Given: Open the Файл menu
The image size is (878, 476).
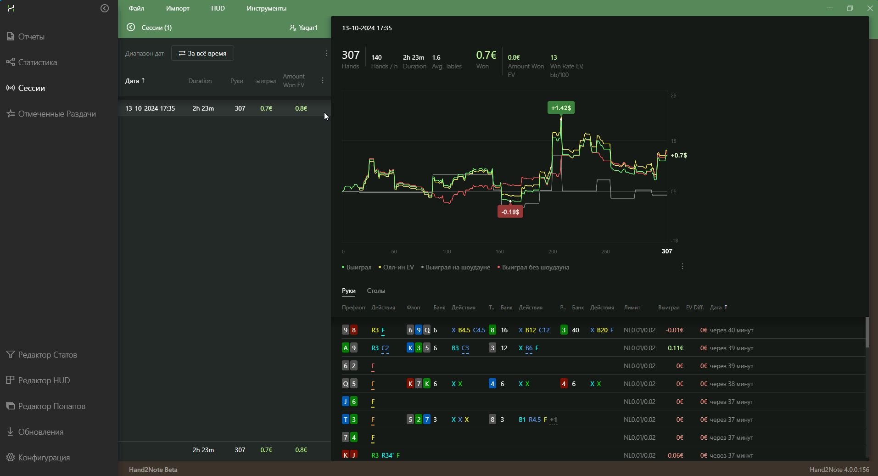Looking at the screenshot, I should pyautogui.click(x=136, y=8).
